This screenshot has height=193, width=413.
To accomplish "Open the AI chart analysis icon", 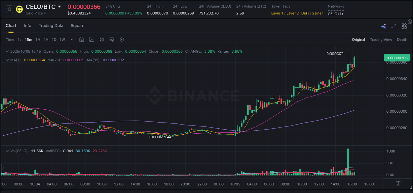I will [384, 25].
